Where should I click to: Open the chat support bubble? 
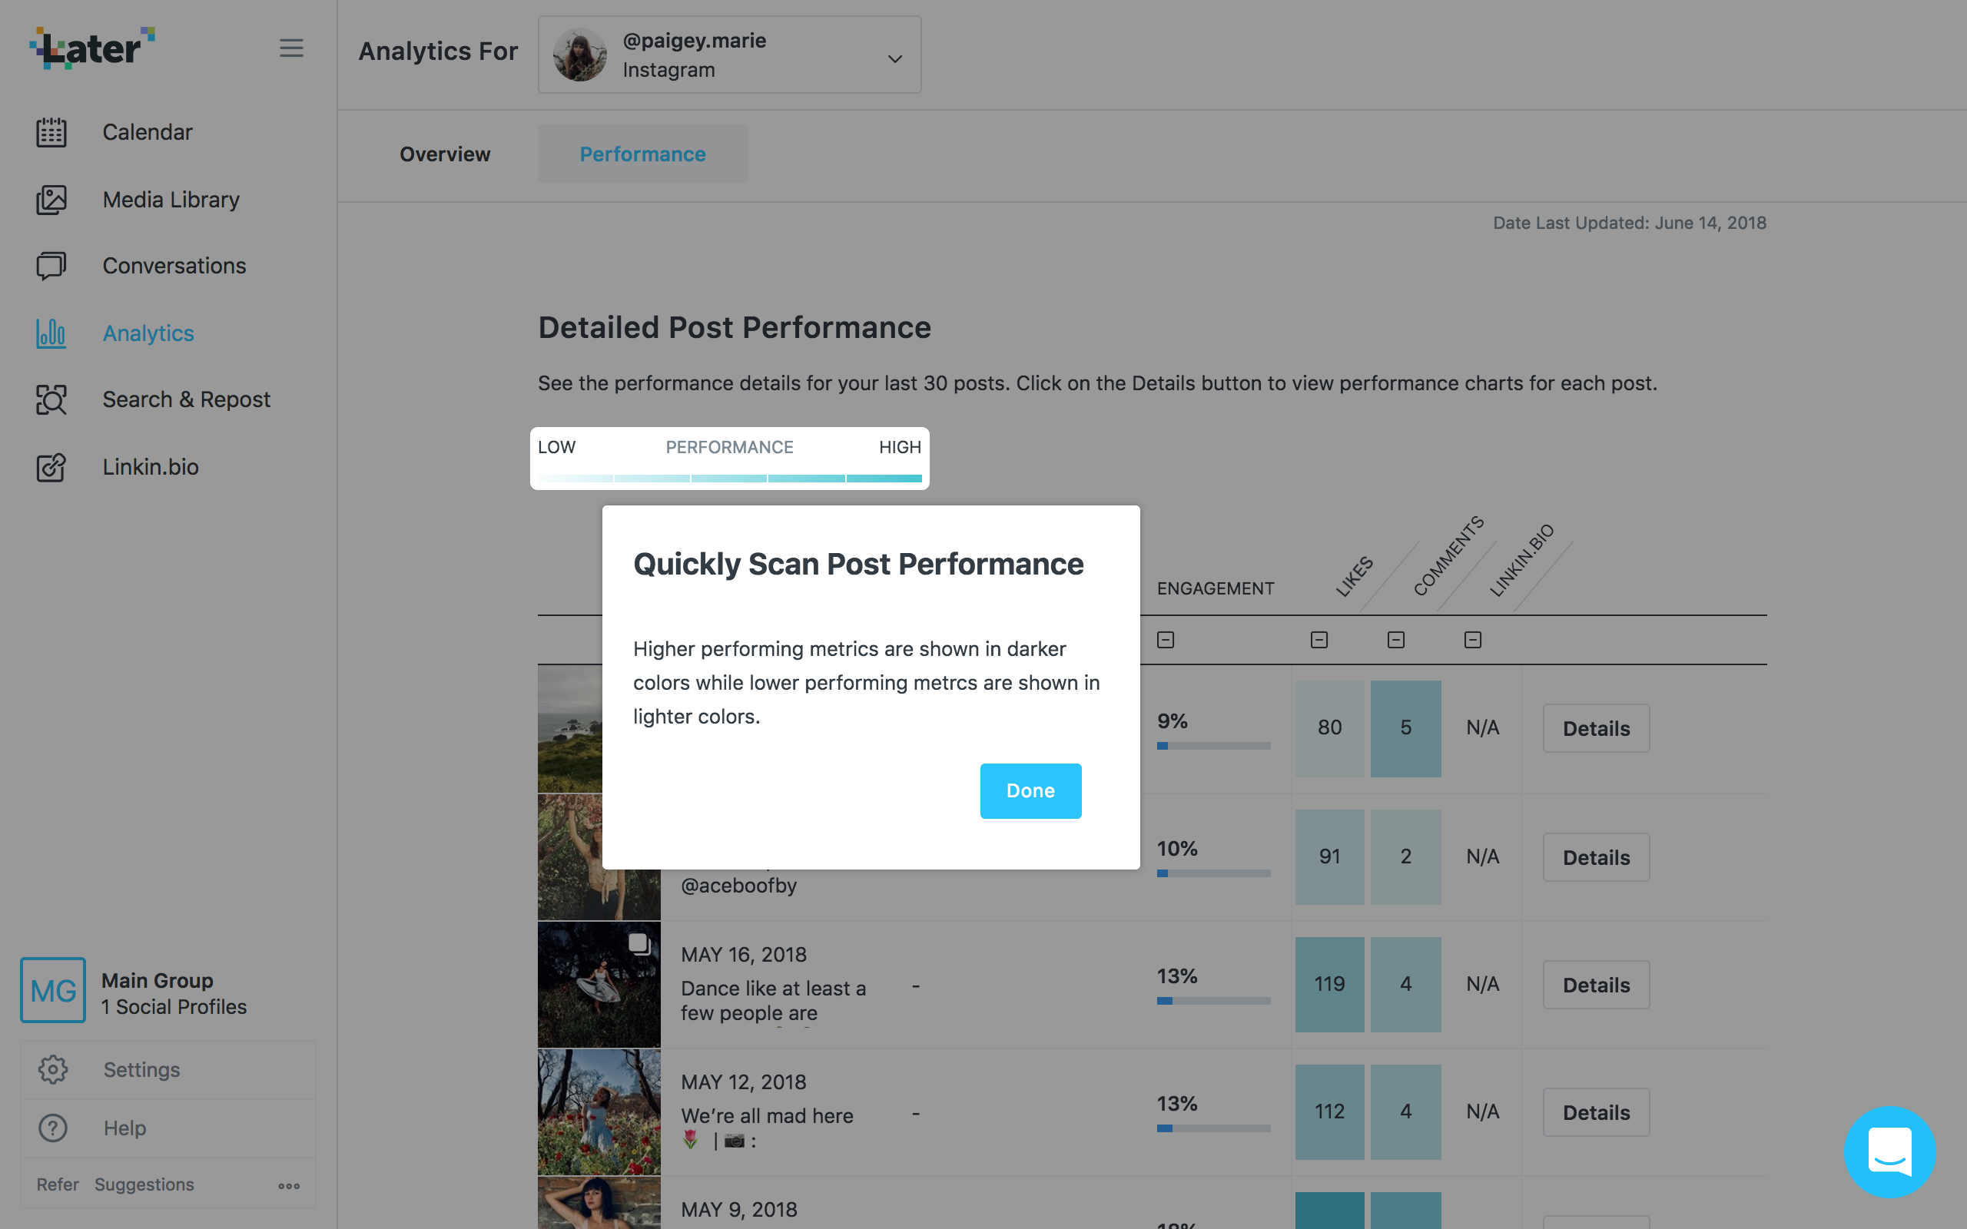(1889, 1151)
